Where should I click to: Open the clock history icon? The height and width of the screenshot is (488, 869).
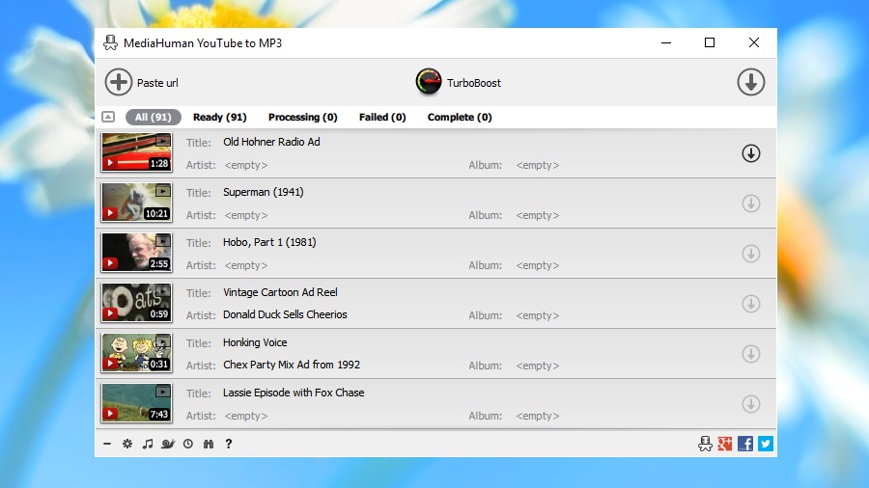click(x=188, y=444)
